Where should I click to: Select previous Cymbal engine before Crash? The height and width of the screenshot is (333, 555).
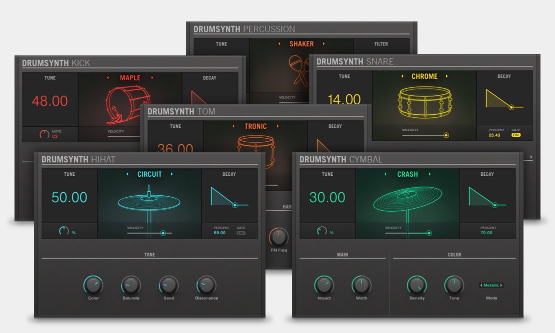pyautogui.click(x=385, y=174)
